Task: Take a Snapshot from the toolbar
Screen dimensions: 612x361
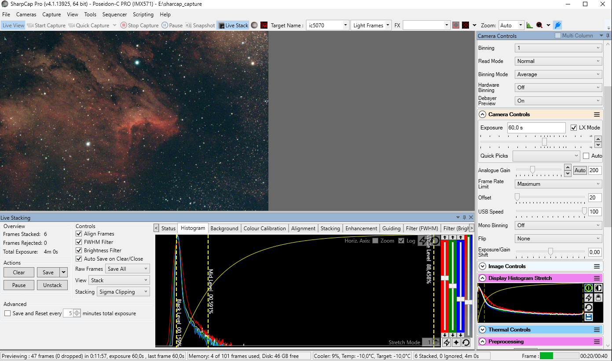Action: [200, 26]
